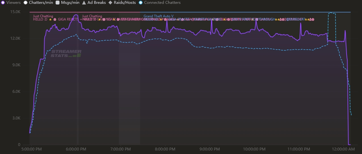
Task: Toggle the Msgs/min legend item
Action: tap(68, 3)
